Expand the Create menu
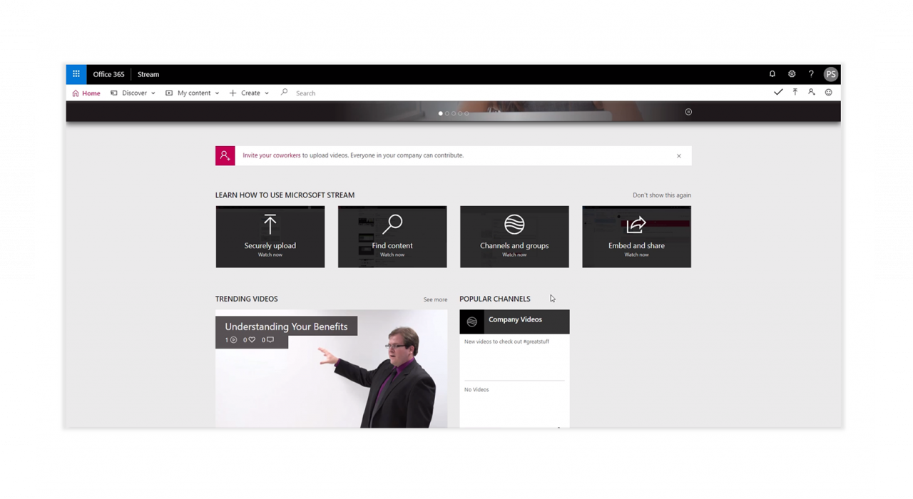Viewport: 913px width, 499px height. click(x=249, y=93)
